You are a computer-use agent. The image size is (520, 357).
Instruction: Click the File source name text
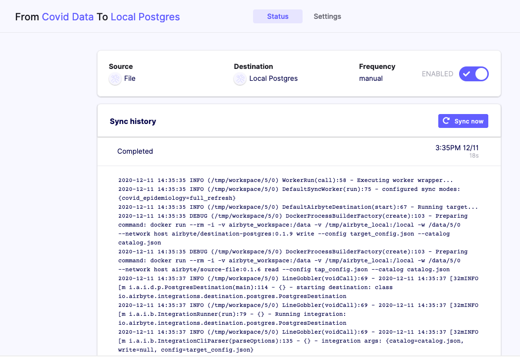point(130,78)
